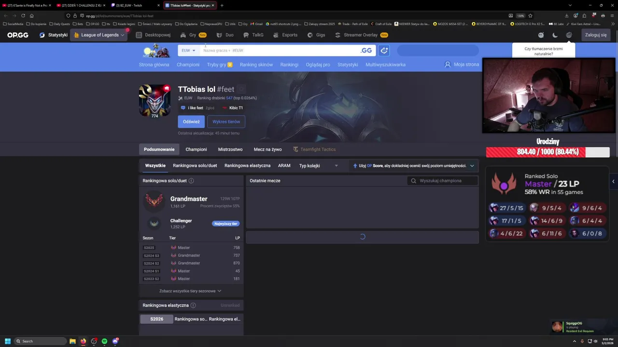Open Desktopowej app link

[153, 35]
